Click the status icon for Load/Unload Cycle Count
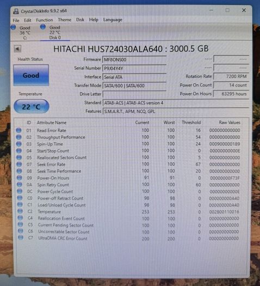Screen dimensions: 260x286 (x=20, y=204)
